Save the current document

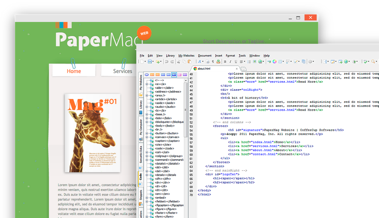click(150, 61)
